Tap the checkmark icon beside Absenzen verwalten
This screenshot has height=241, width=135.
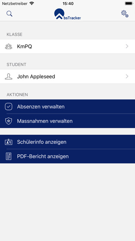coord(9,107)
